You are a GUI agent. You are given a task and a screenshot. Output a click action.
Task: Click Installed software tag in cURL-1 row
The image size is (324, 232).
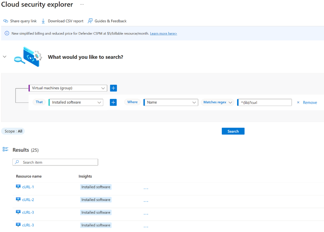(96, 187)
